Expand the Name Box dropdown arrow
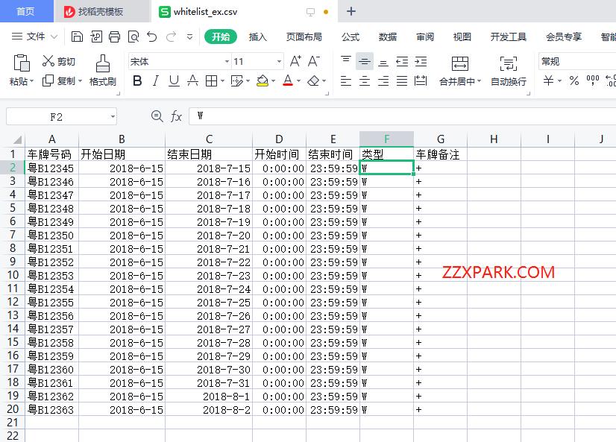616x442 pixels. [113, 116]
